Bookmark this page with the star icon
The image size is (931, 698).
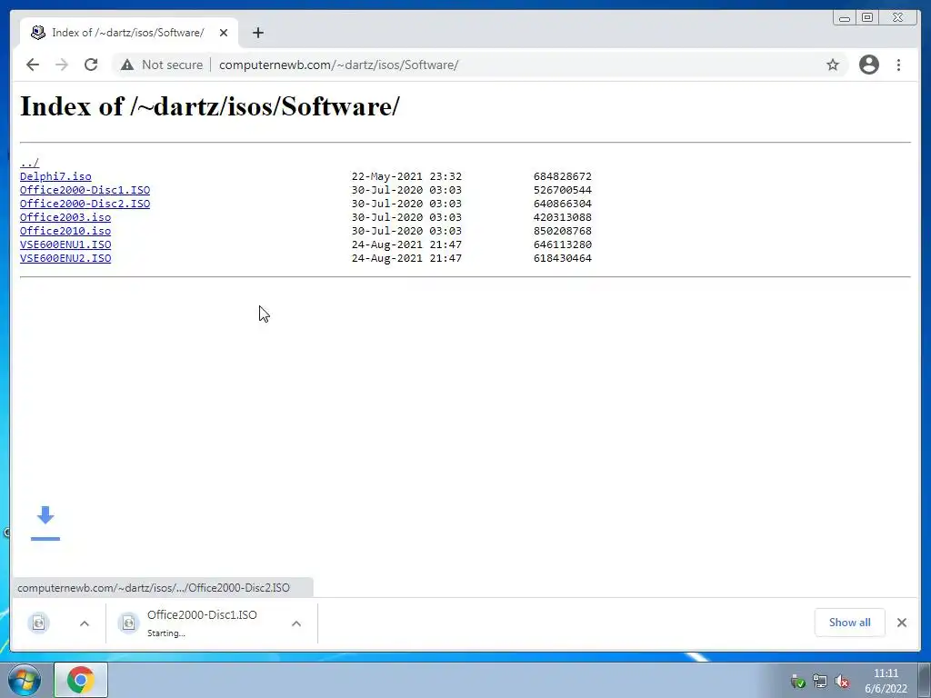[x=833, y=65]
